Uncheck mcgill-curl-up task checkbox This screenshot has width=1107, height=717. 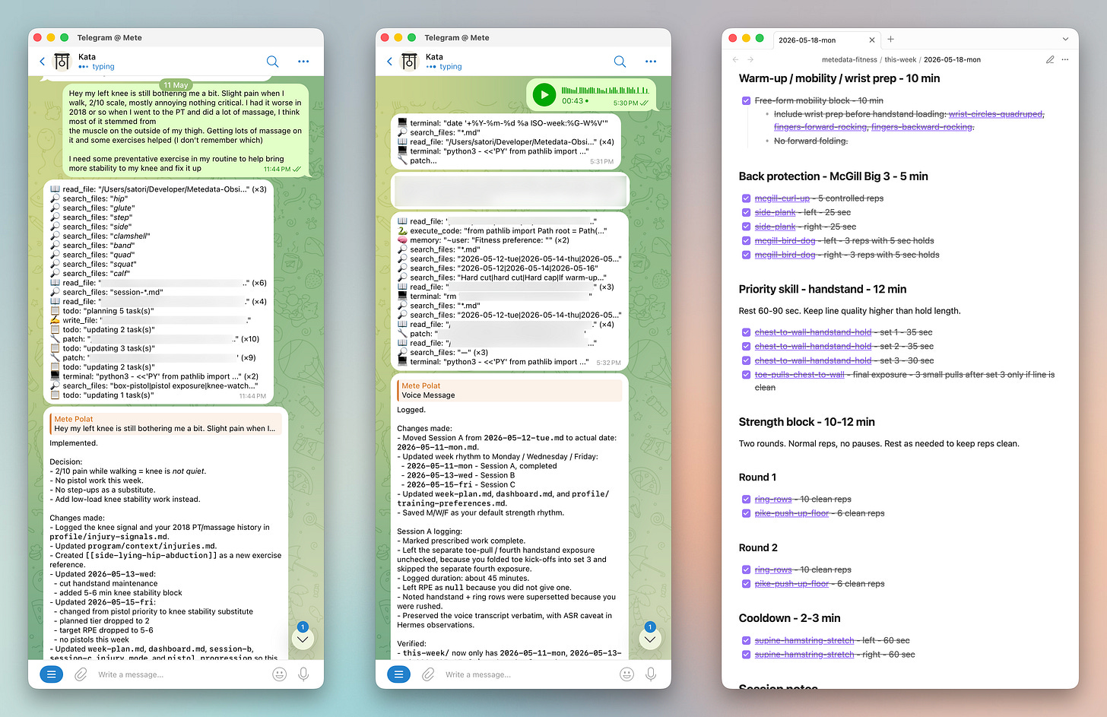click(746, 198)
